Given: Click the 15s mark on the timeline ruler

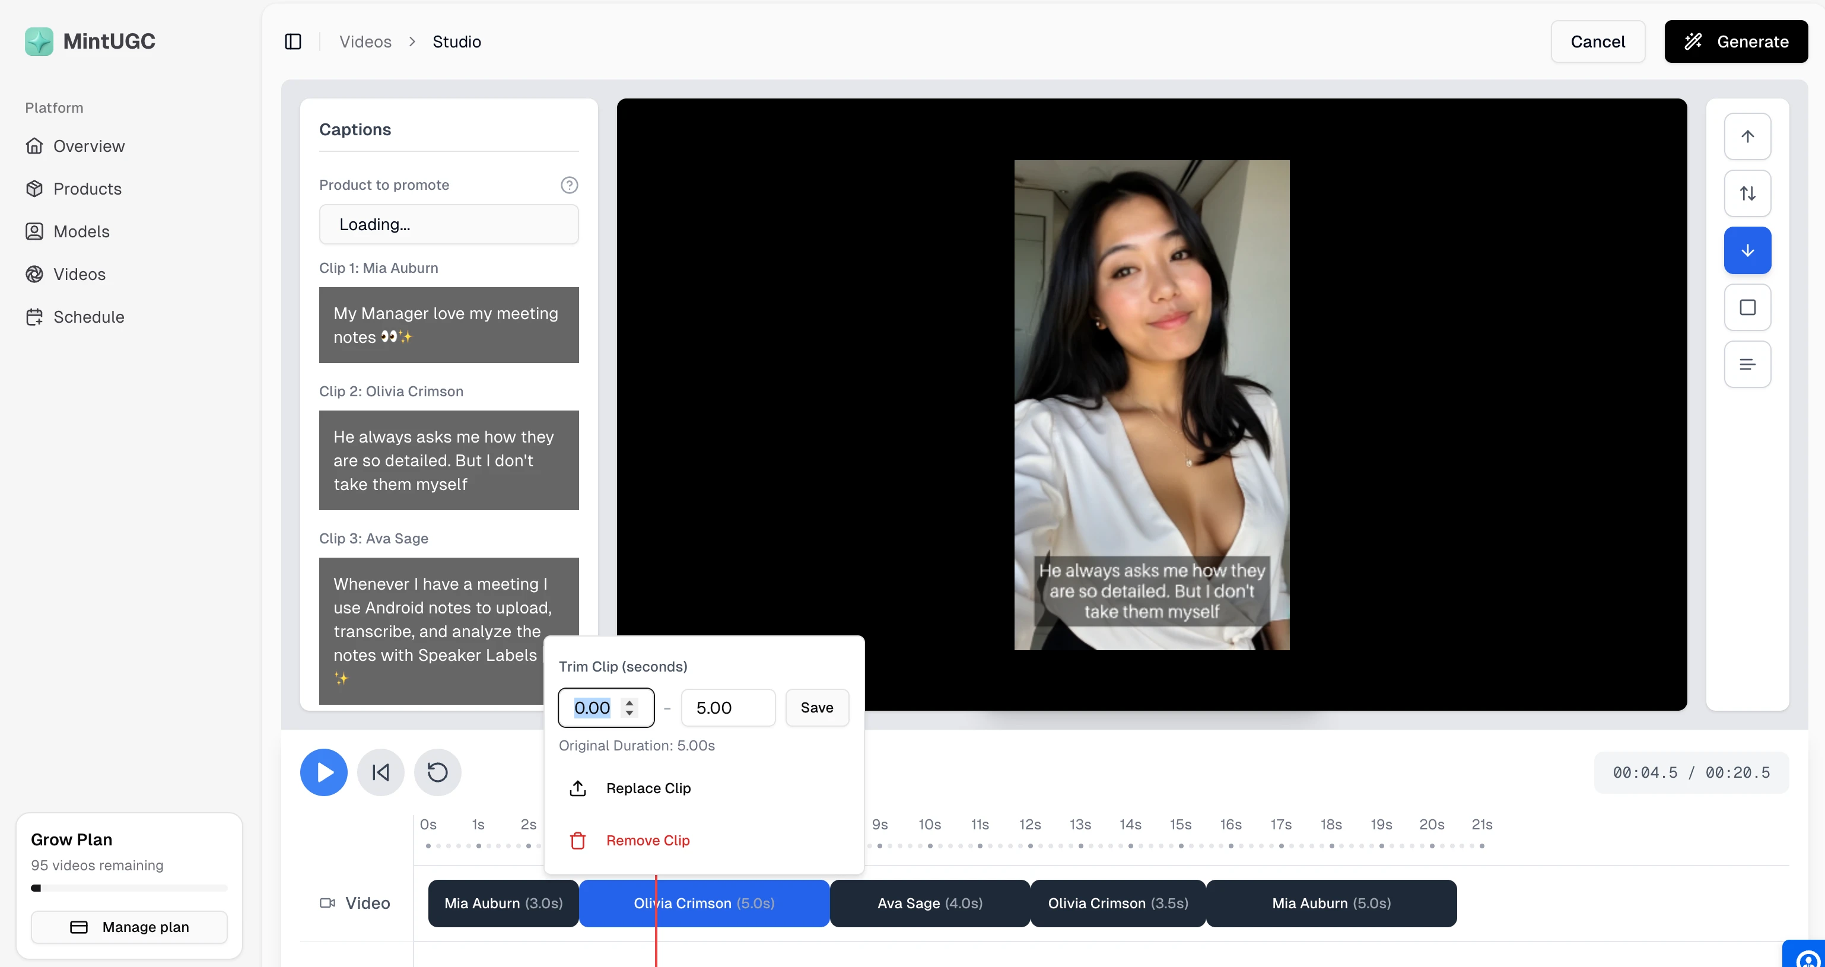Looking at the screenshot, I should (x=1180, y=825).
